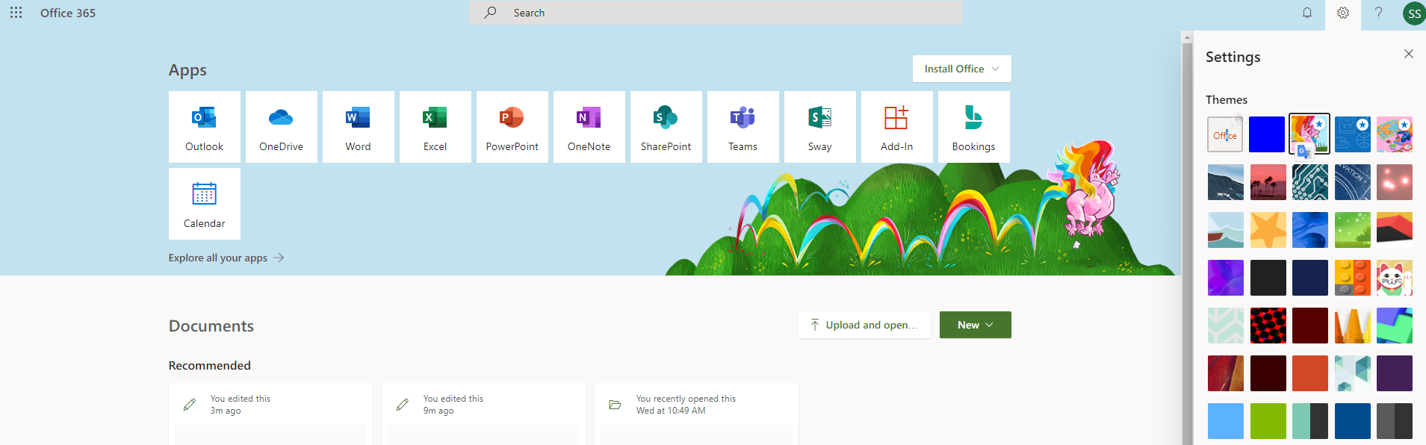Select the unicorn rainbow theme
The height and width of the screenshot is (445, 1426).
1309,134
